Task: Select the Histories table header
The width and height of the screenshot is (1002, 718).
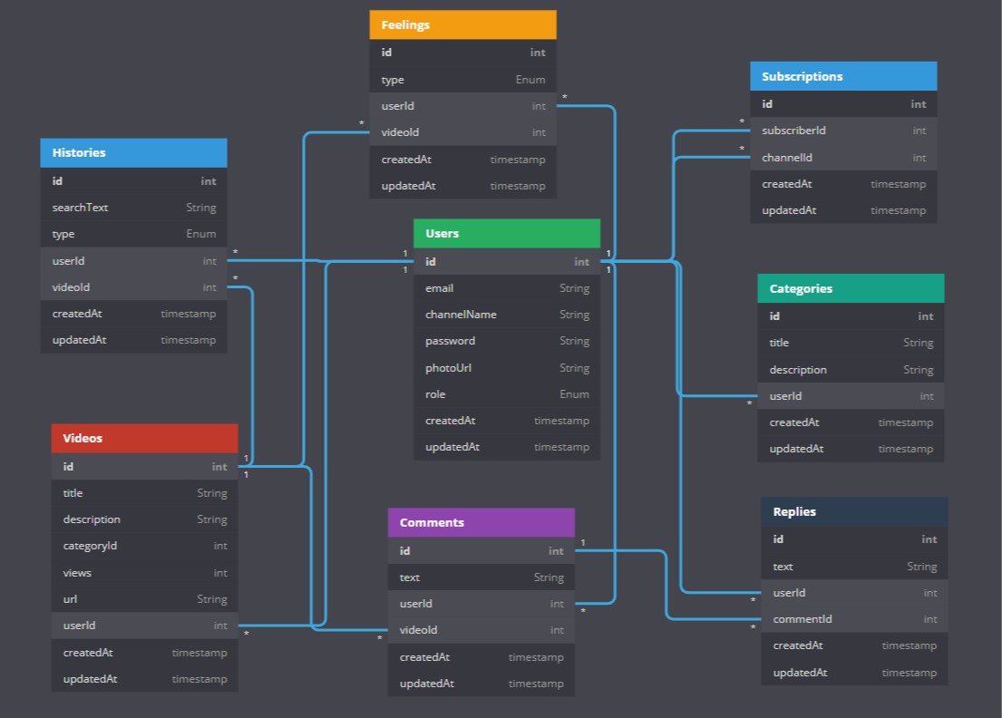Action: point(133,152)
